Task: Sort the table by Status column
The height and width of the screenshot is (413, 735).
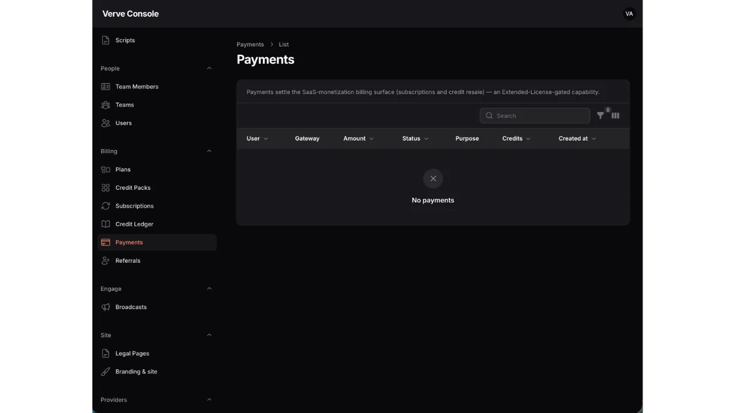Action: 416,138
